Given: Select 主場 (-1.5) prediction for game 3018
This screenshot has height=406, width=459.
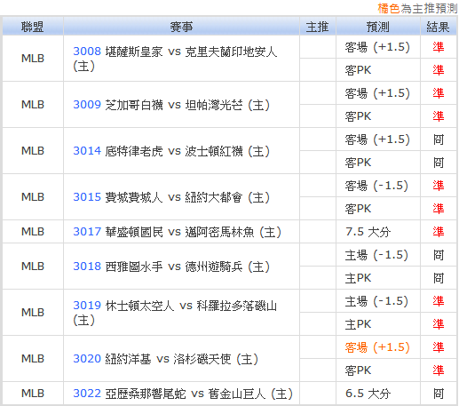Looking at the screenshot, I should coord(376,255).
